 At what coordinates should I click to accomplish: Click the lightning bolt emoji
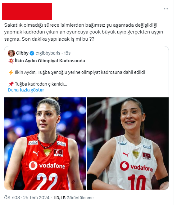11,72
